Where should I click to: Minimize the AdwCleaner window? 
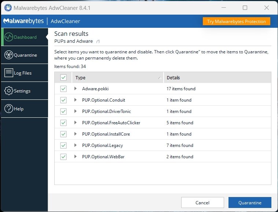(224, 8)
